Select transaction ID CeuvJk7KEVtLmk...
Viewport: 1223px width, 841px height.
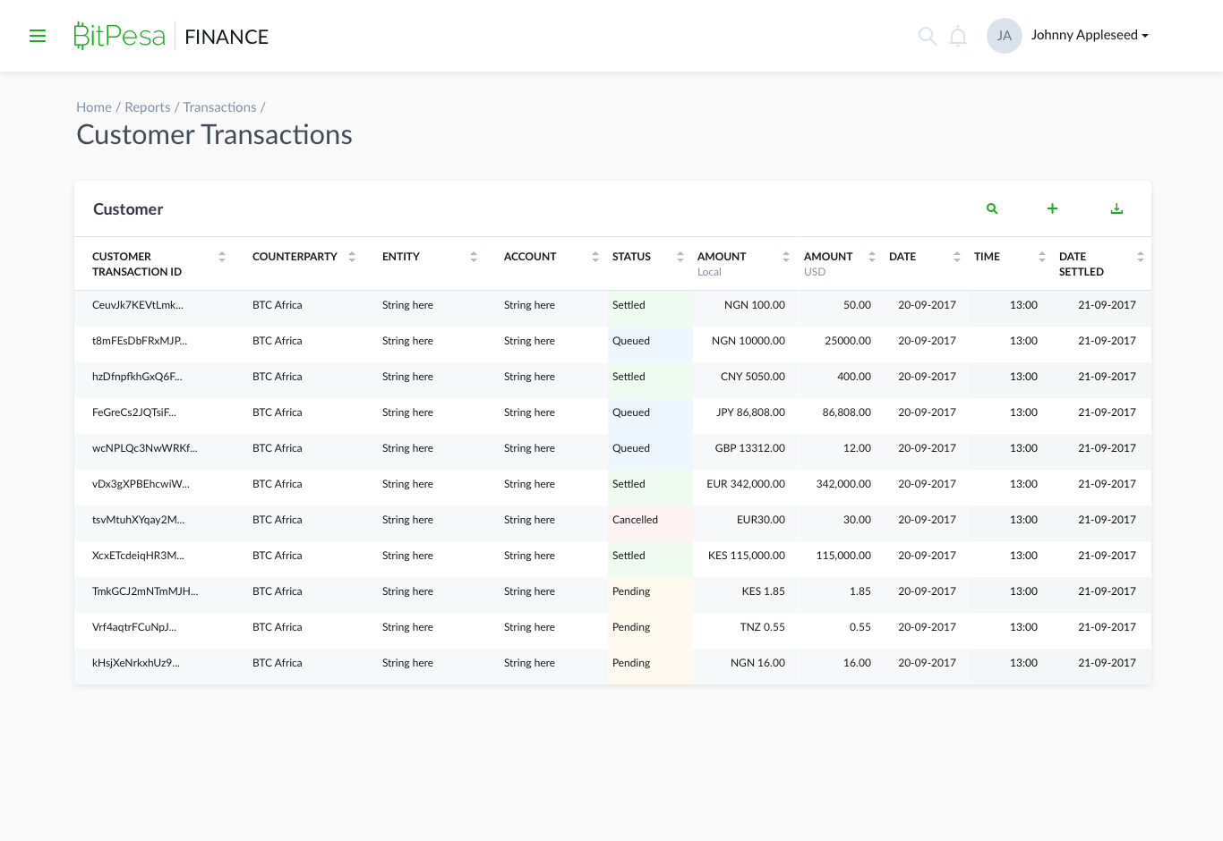coord(138,305)
